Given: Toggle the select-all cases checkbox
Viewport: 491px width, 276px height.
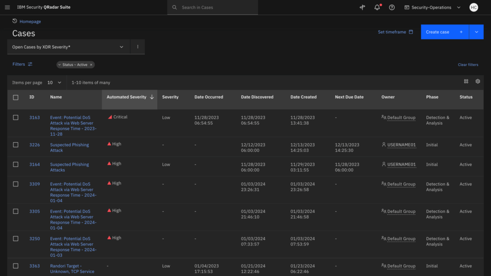Looking at the screenshot, I should coord(16,97).
